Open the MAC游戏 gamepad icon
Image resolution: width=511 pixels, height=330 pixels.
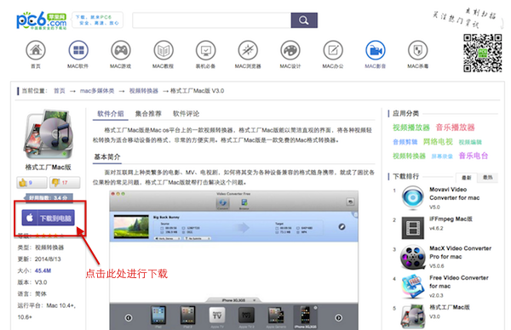click(121, 50)
